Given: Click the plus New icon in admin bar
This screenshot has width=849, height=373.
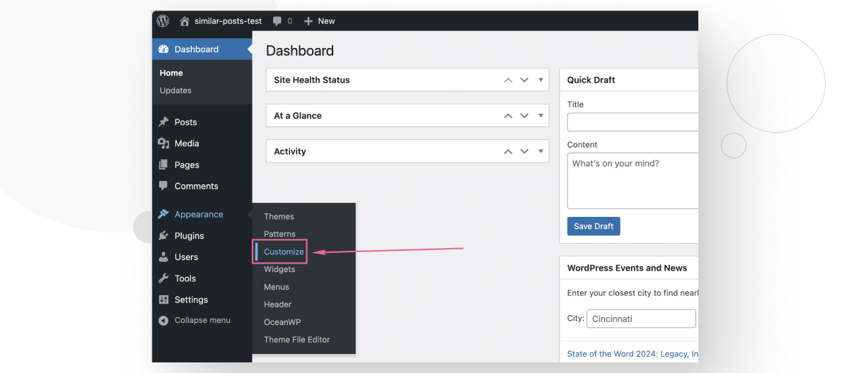Looking at the screenshot, I should click(308, 21).
